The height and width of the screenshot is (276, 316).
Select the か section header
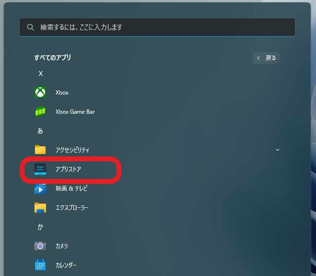[x=40, y=227]
